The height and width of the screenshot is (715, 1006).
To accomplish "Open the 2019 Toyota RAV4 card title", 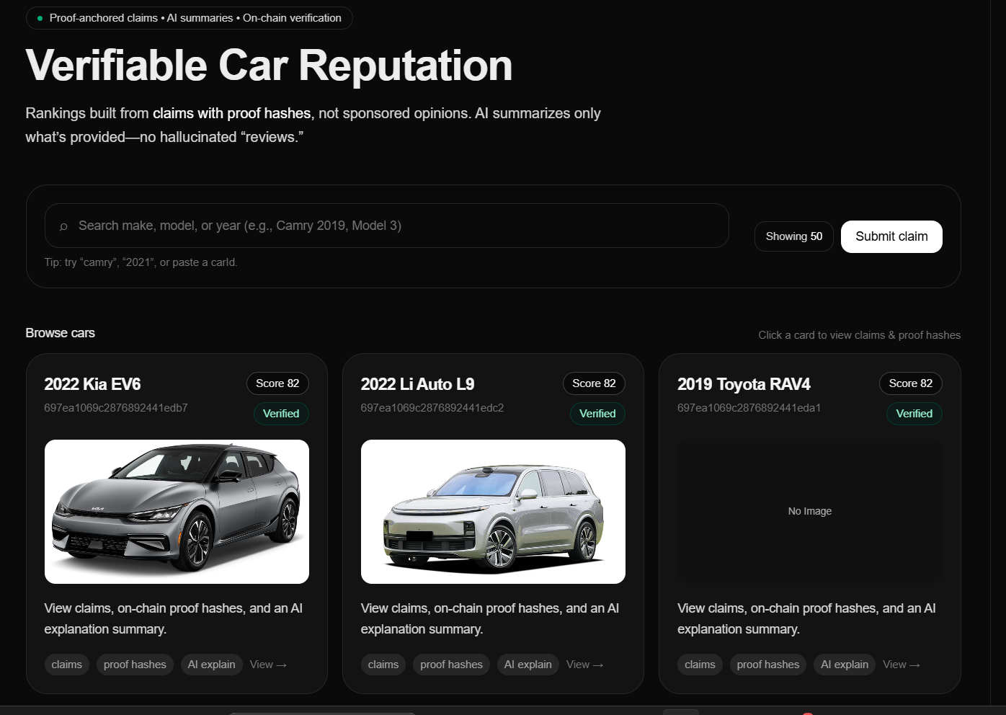I will pos(744,384).
